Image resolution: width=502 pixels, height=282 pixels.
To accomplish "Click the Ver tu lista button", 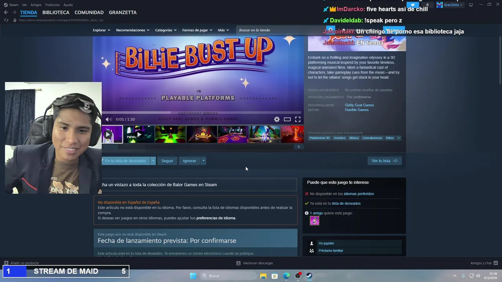I will pyautogui.click(x=384, y=161).
